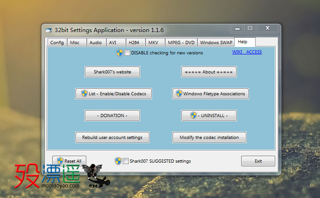The height and width of the screenshot is (198, 320).
Task: Switch to the Misc tab
Action: [77, 42]
